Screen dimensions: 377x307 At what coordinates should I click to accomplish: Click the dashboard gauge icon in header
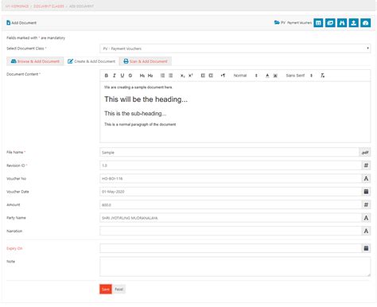(366, 23)
